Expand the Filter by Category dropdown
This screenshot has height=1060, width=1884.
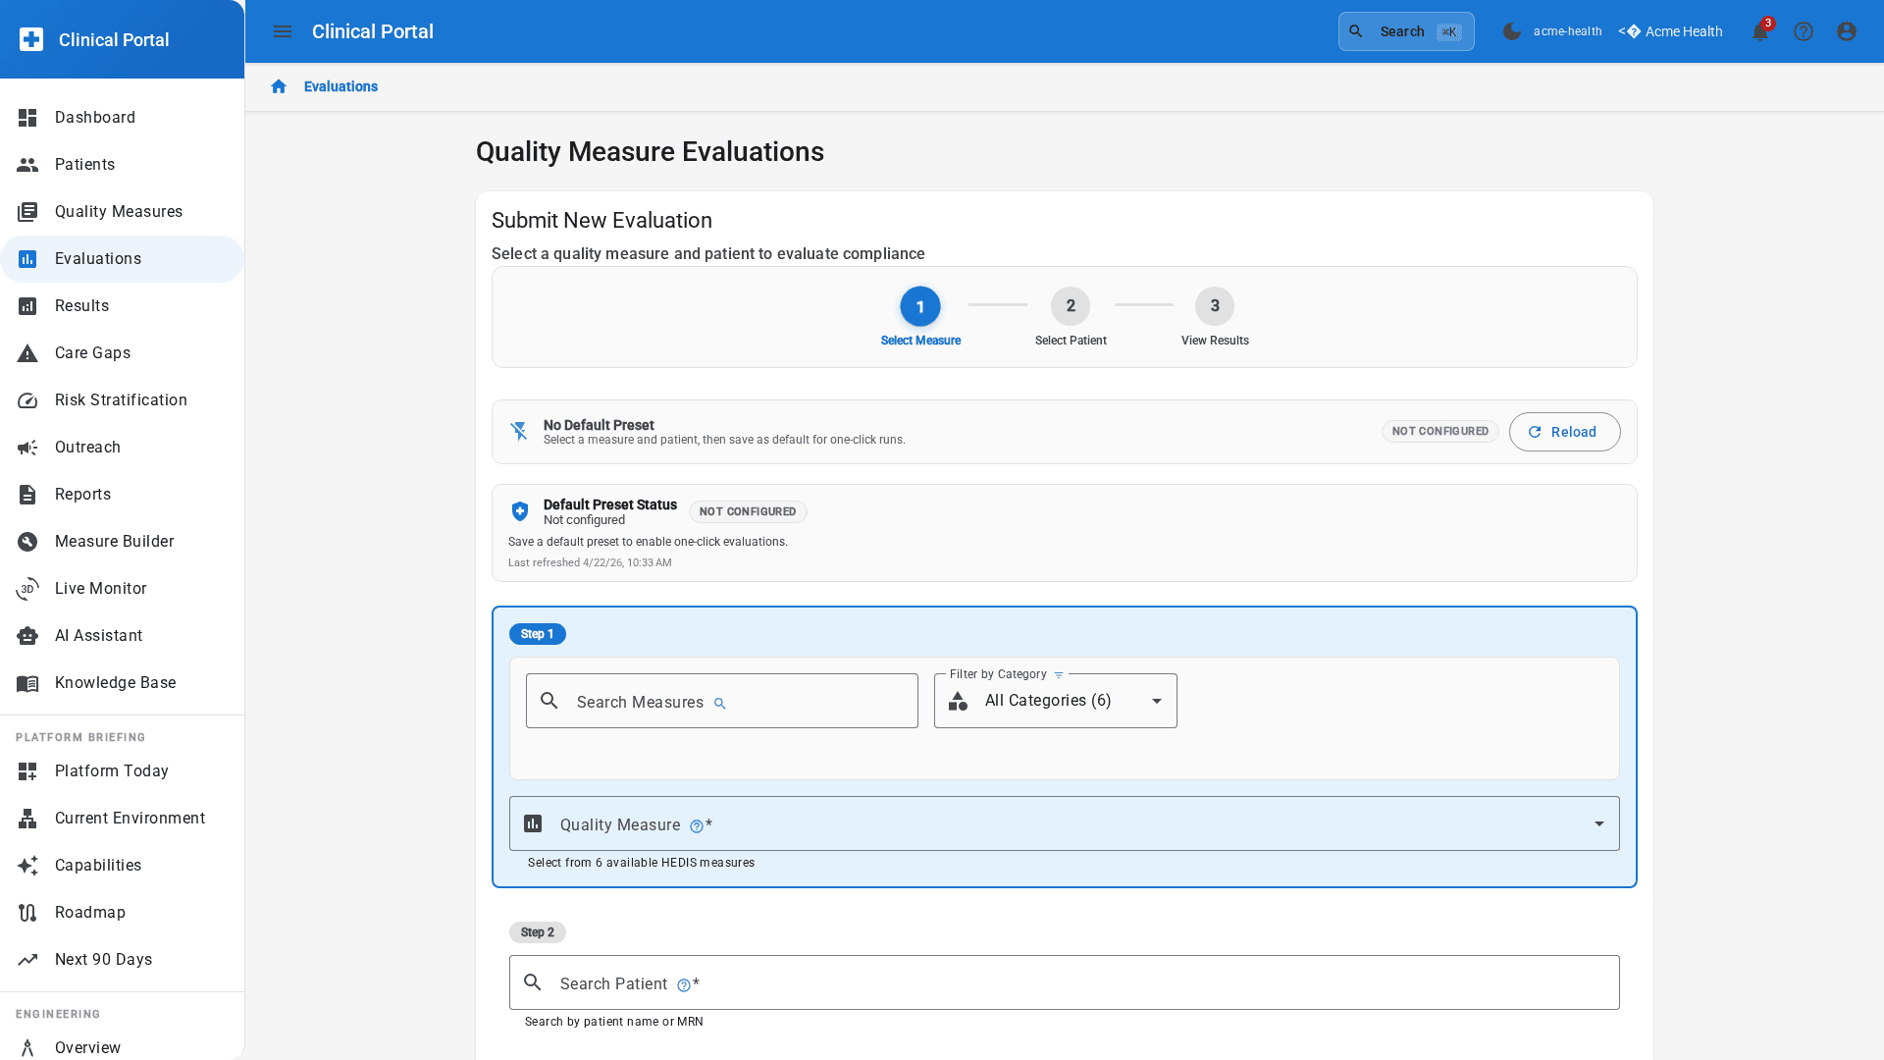[1055, 701]
